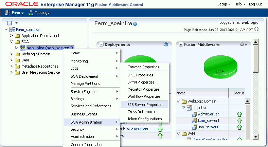This screenshot has height=147, width=268.
Task: Select Mediator Properties menu item
Action: click(145, 89)
